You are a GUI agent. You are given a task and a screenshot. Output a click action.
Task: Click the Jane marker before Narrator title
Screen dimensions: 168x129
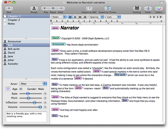tap(55, 28)
